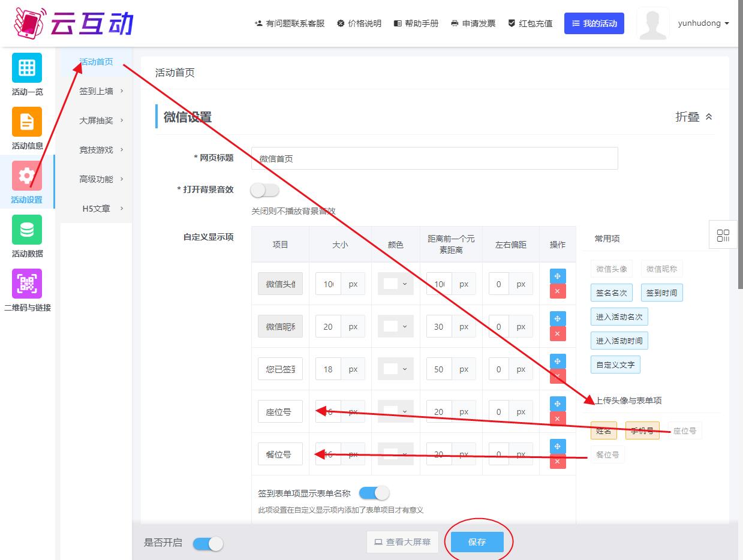
Task: Click the 我的活动 button
Action: click(x=594, y=23)
